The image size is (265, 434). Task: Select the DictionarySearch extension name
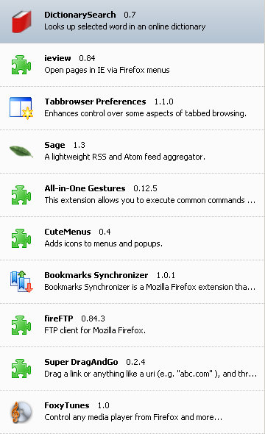(x=80, y=15)
